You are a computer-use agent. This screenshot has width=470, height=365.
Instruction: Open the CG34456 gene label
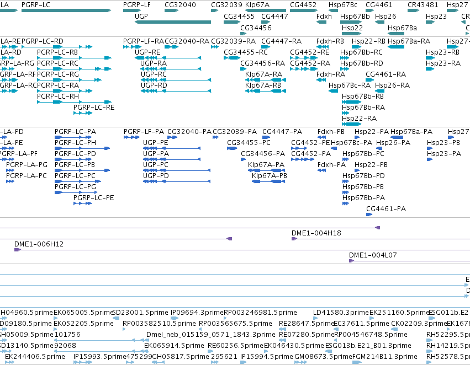click(256, 28)
